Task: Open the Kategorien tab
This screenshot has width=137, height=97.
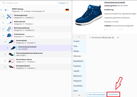Action: 79,81
